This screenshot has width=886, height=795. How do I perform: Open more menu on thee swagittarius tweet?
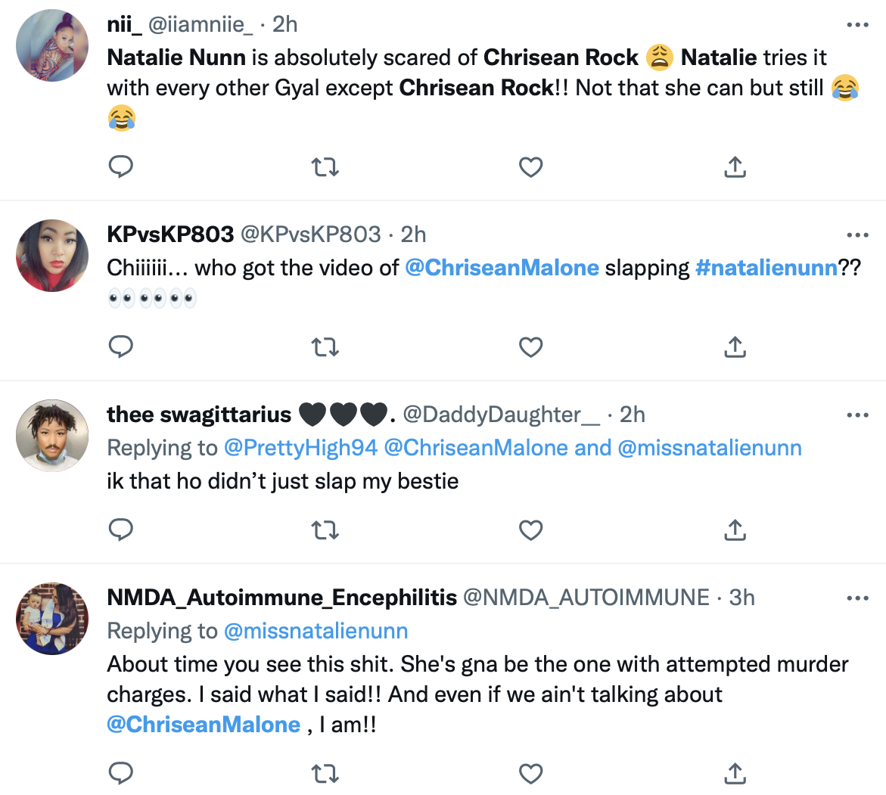click(857, 415)
